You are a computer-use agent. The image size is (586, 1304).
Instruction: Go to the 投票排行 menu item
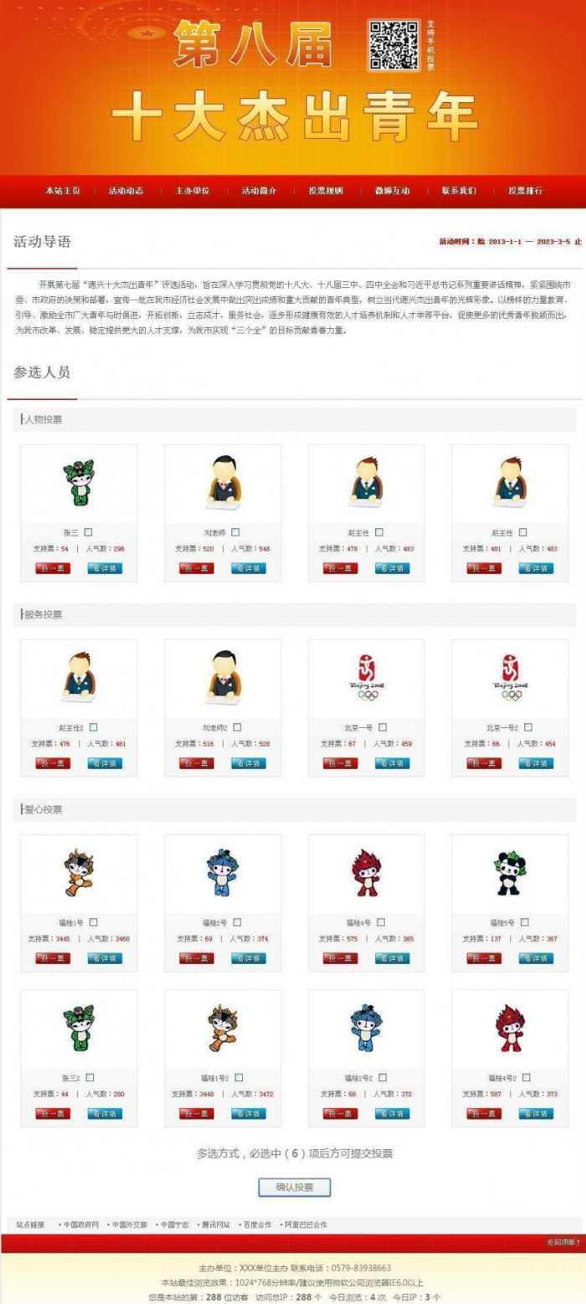525,191
